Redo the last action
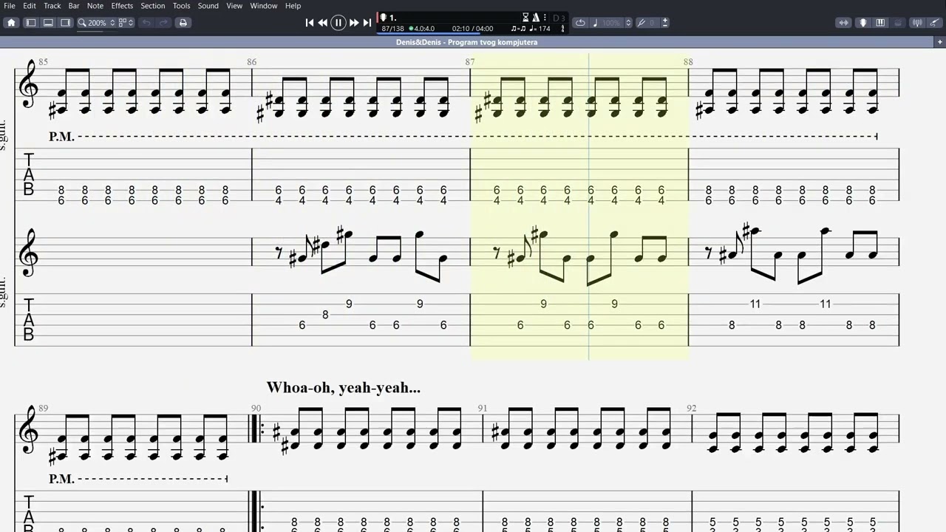 point(163,23)
